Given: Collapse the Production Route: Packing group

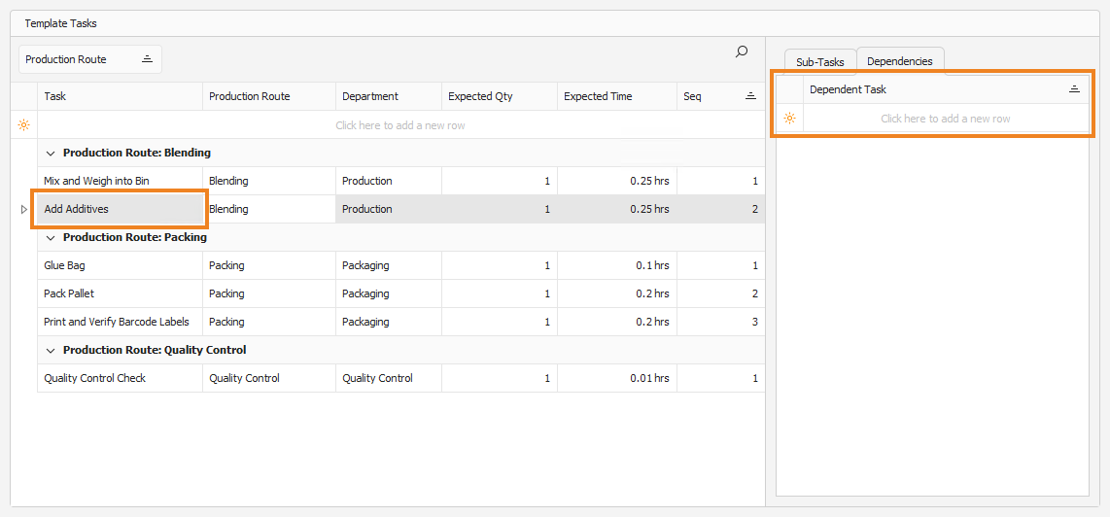Looking at the screenshot, I should tap(51, 237).
